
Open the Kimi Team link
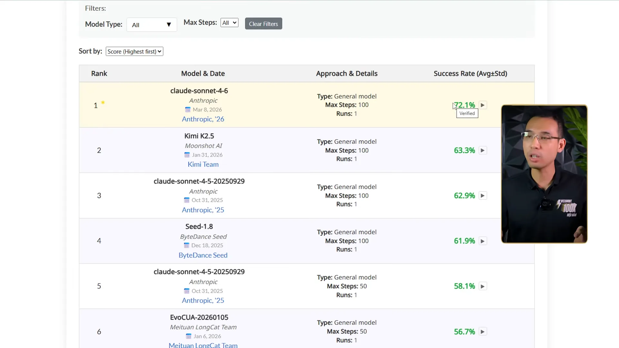pyautogui.click(x=203, y=164)
